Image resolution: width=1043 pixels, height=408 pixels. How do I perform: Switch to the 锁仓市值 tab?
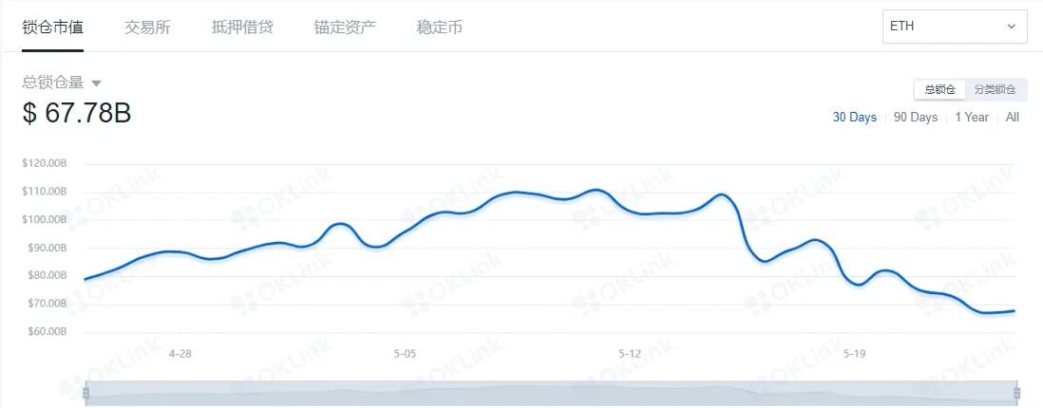tap(53, 27)
